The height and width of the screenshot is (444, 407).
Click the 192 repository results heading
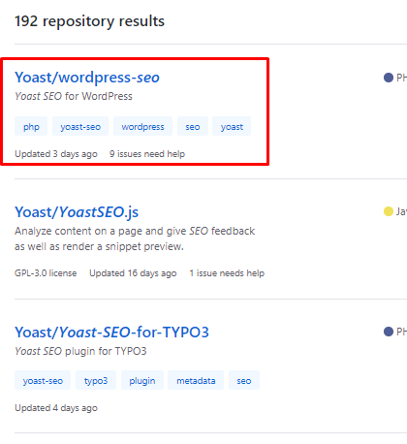point(89,21)
